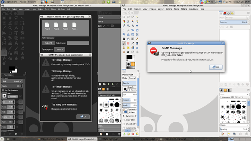The width and height of the screenshot is (251, 141).
Task: Open Colors menu in right GIMP window
Action: click(x=169, y=9)
